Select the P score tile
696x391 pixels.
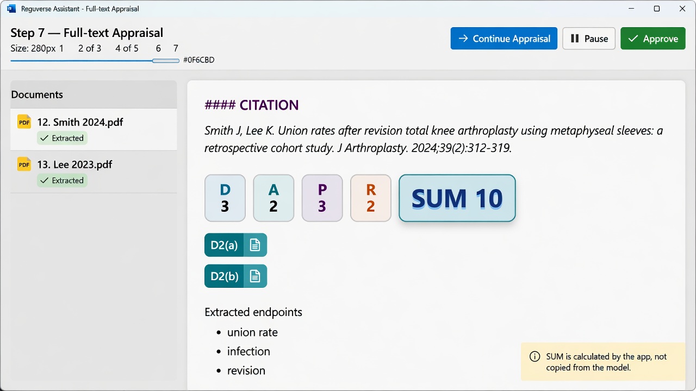(x=322, y=198)
